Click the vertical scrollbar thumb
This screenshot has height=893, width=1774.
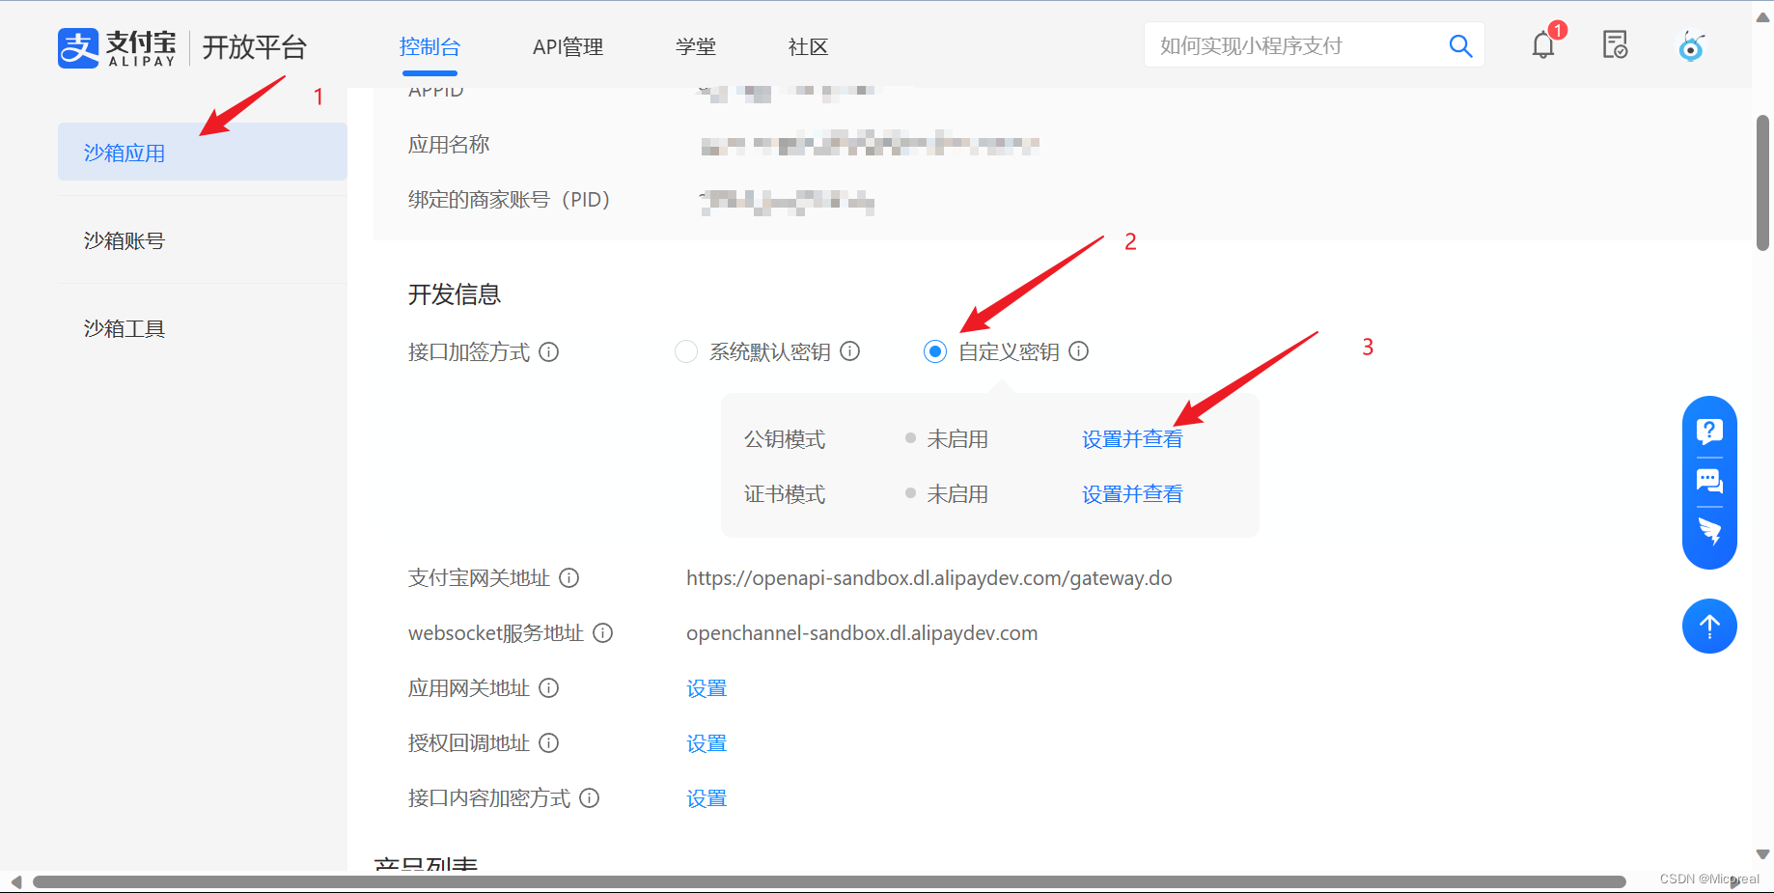(x=1762, y=182)
